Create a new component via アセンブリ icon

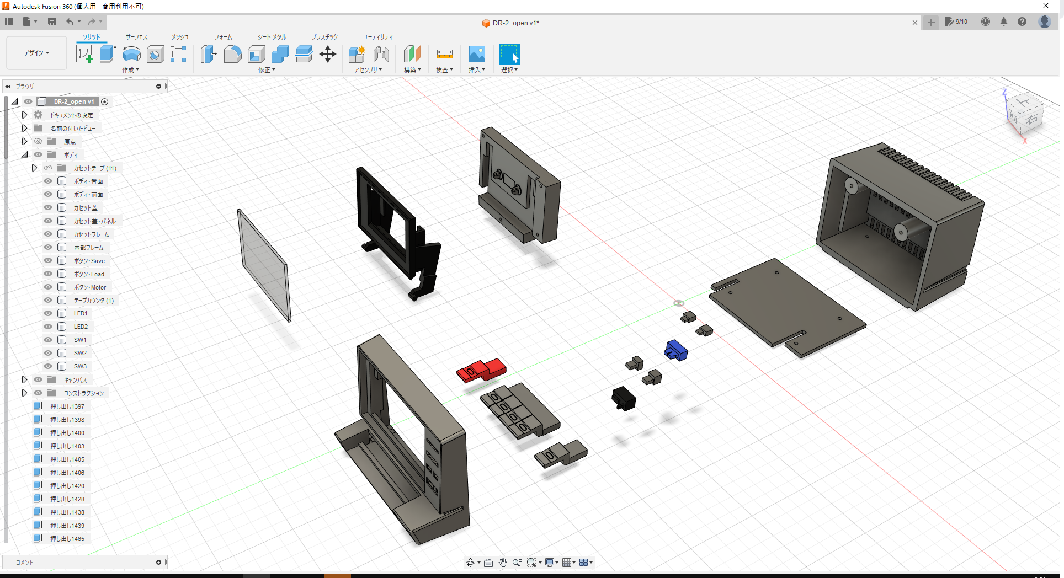click(356, 53)
